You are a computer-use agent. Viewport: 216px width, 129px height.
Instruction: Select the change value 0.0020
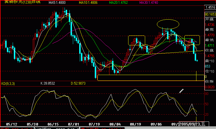tap(210, 87)
